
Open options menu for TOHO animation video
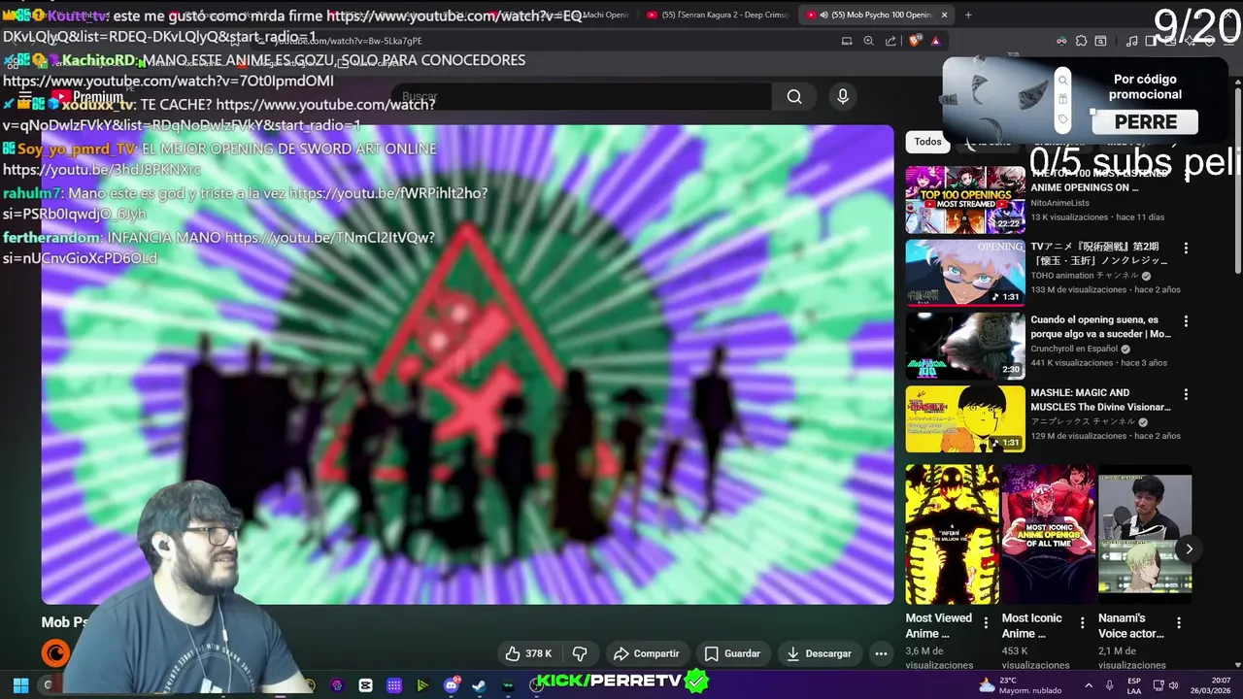(1185, 248)
